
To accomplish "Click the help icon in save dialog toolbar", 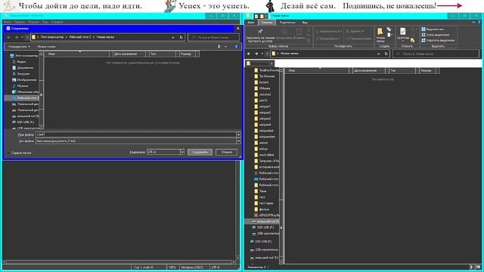I will [236, 47].
